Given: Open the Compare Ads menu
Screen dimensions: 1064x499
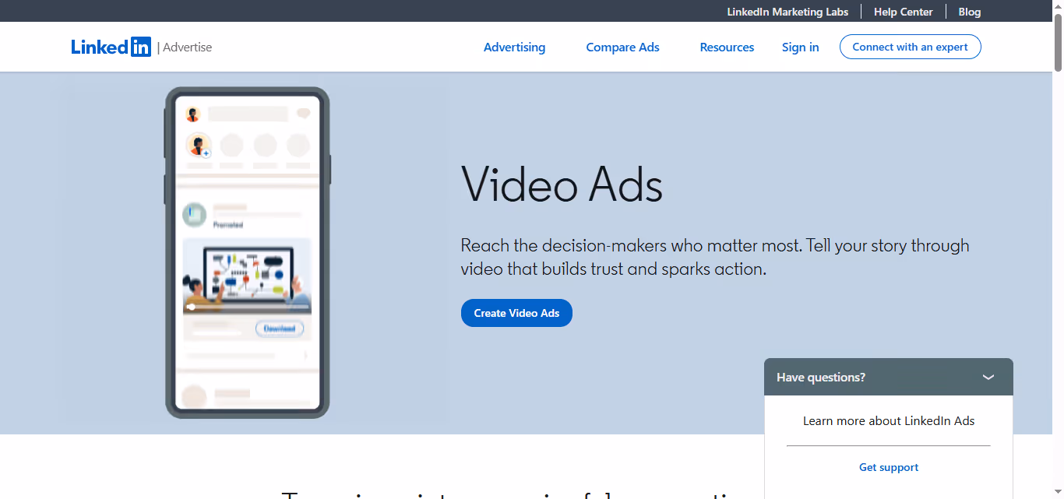Looking at the screenshot, I should 622,47.
